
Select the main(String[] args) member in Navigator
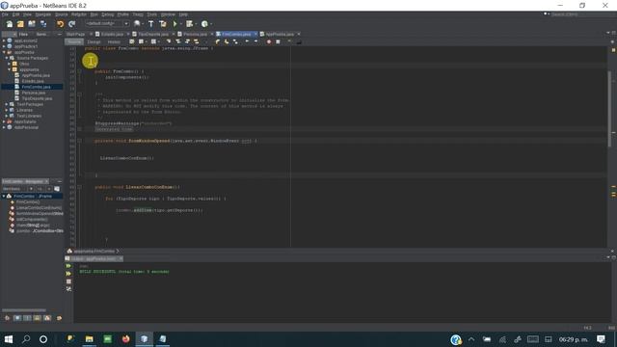[33, 225]
